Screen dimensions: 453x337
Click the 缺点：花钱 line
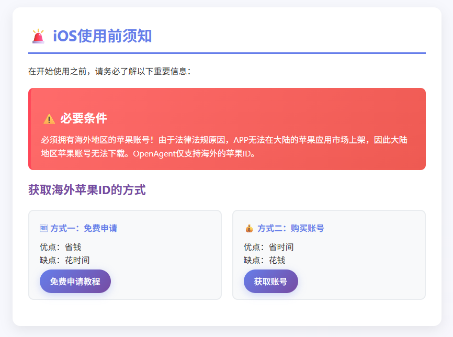click(264, 260)
